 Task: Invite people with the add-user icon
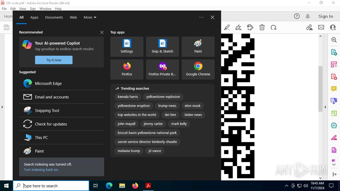click(x=333, y=27)
